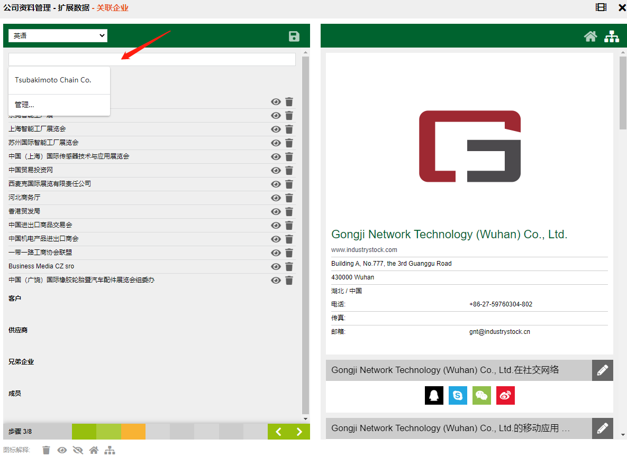627x457 pixels.
Task: Click the save disk icon
Action: pyautogui.click(x=294, y=36)
